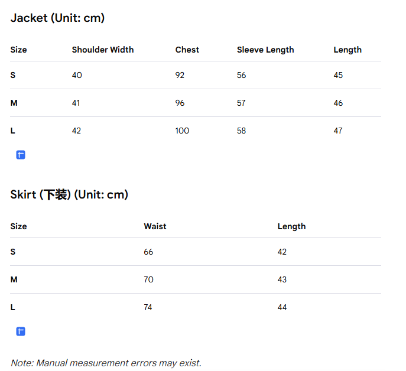Click the Waist column header
406x371 pixels.
tap(155, 226)
